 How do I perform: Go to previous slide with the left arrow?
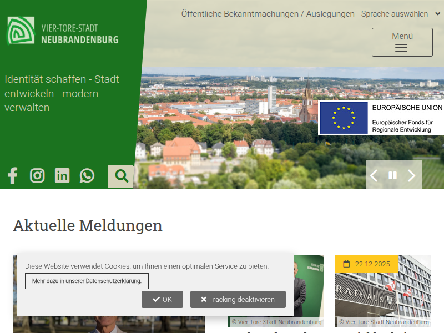click(374, 175)
